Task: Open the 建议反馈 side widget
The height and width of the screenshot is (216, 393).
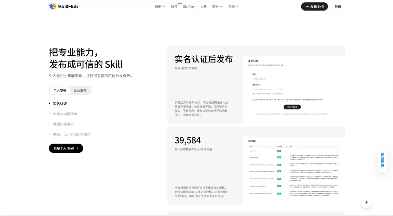Action: 382,160
